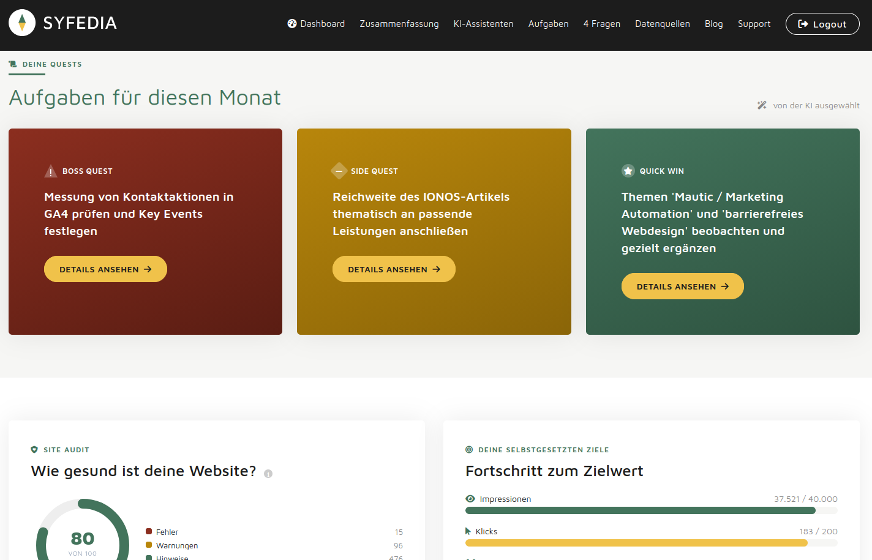Click the Quick Win star icon
This screenshot has height=560, width=872.
[x=628, y=171]
